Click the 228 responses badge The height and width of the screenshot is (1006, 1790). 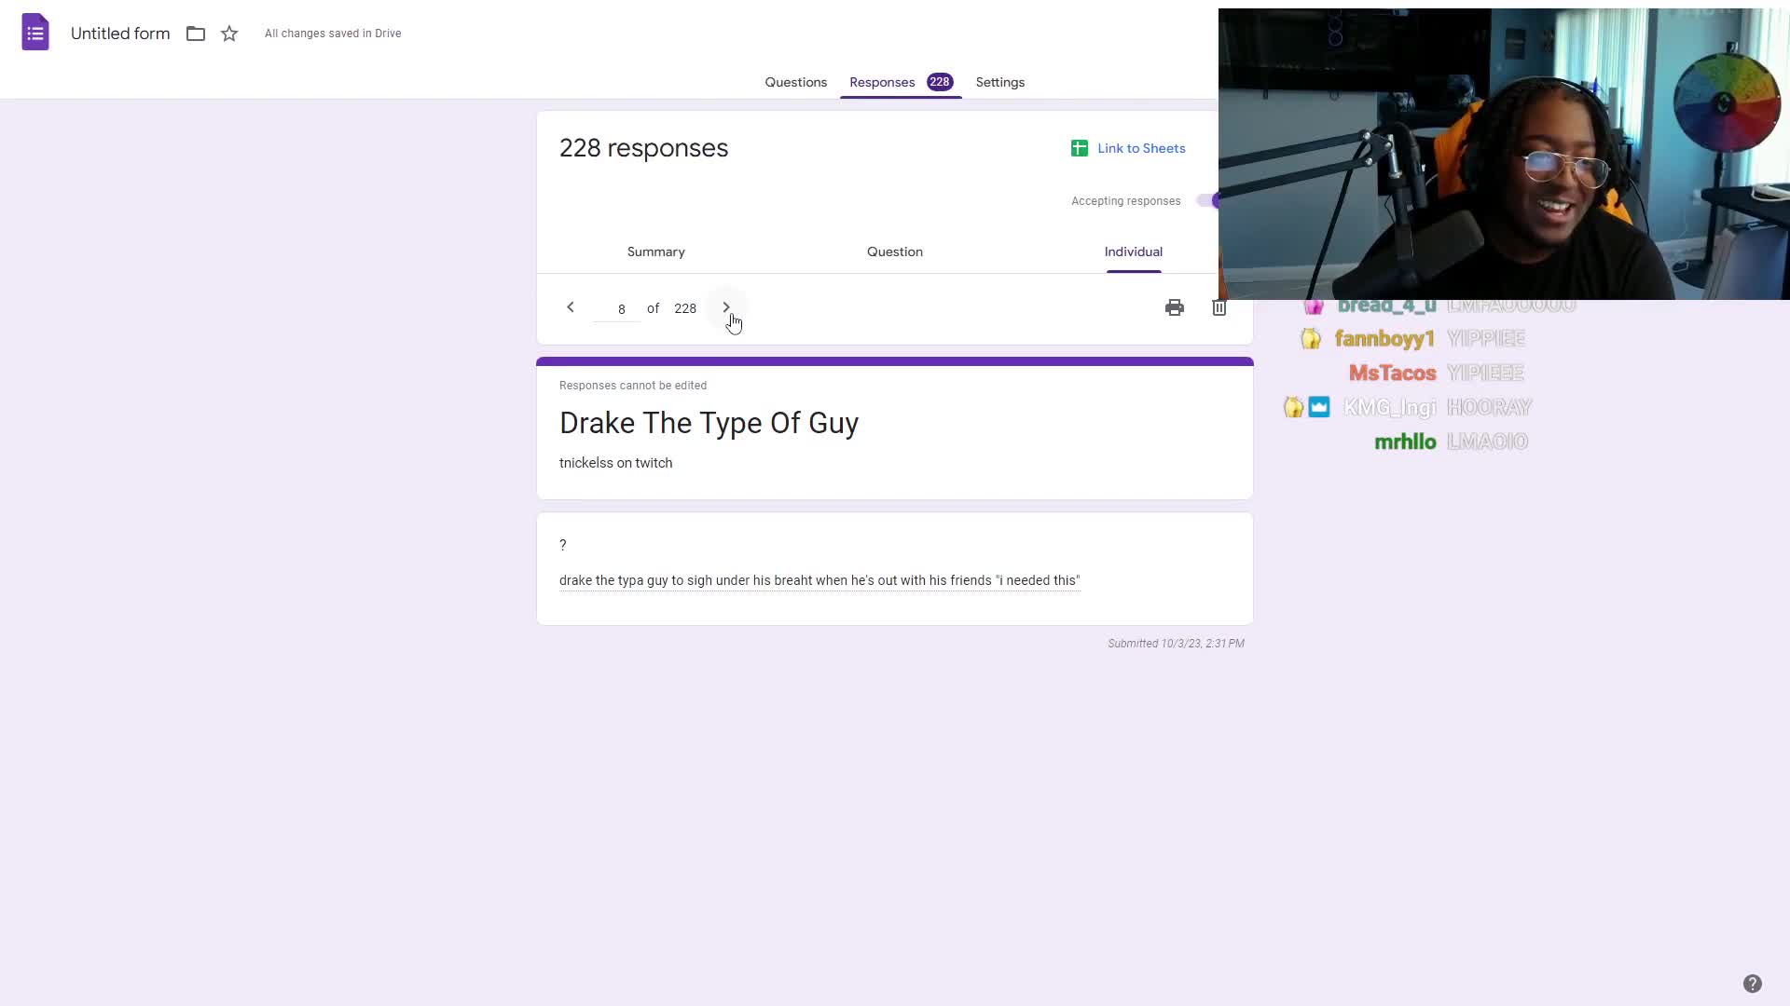pyautogui.click(x=940, y=82)
